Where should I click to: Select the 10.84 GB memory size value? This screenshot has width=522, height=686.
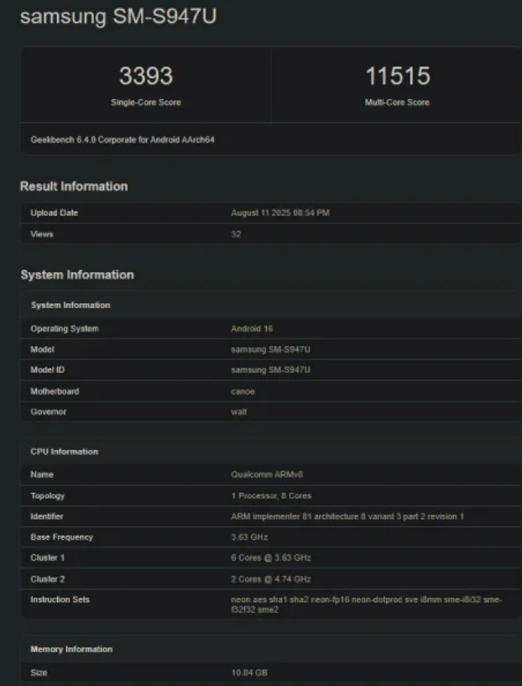249,673
